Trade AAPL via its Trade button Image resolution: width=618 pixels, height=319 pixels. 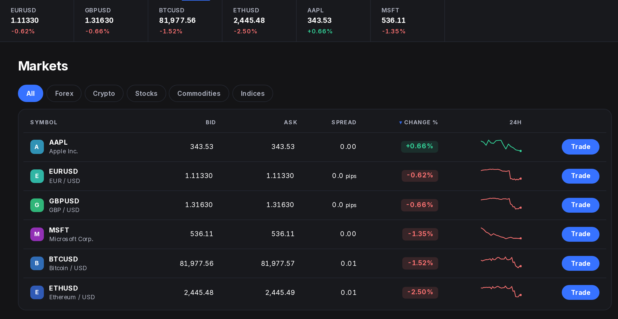[580, 147]
